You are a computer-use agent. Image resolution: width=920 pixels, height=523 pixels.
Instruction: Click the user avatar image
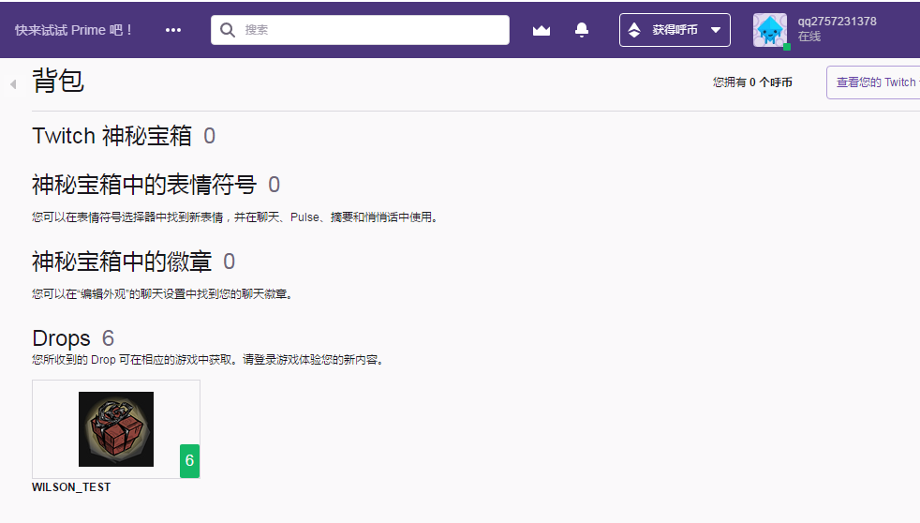tap(770, 30)
